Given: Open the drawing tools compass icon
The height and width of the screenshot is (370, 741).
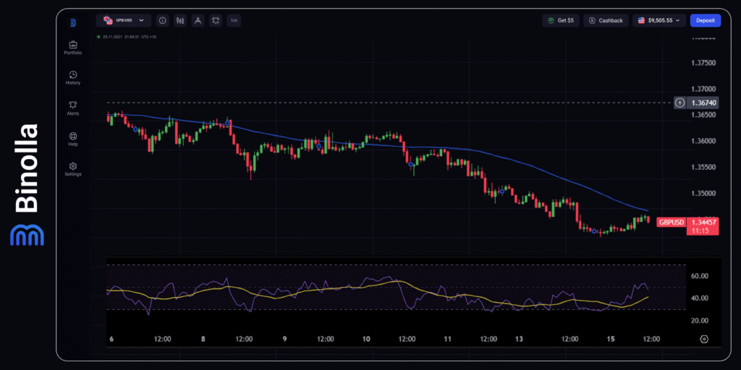Looking at the screenshot, I should (198, 20).
